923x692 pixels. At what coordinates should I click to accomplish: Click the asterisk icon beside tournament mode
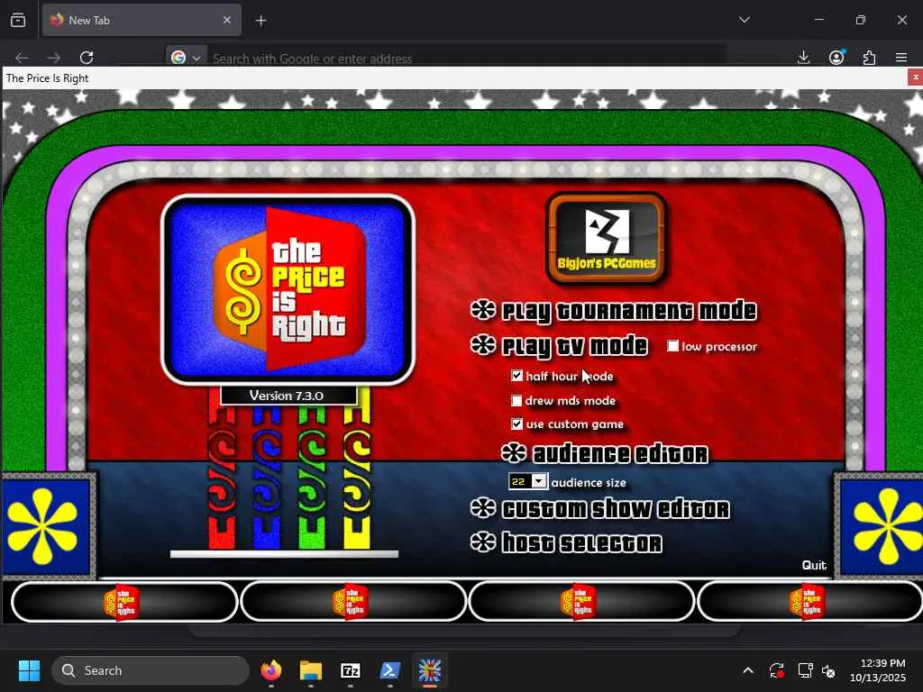(483, 310)
